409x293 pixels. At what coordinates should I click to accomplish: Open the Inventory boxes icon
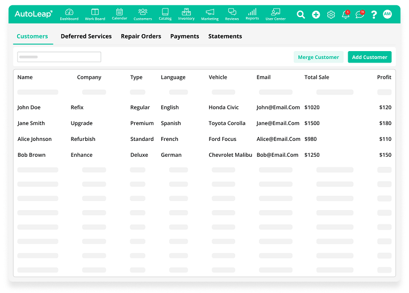coord(186,12)
